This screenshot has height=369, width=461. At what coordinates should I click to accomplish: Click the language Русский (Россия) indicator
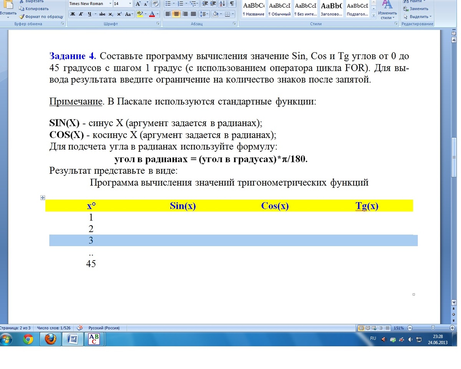click(x=104, y=328)
